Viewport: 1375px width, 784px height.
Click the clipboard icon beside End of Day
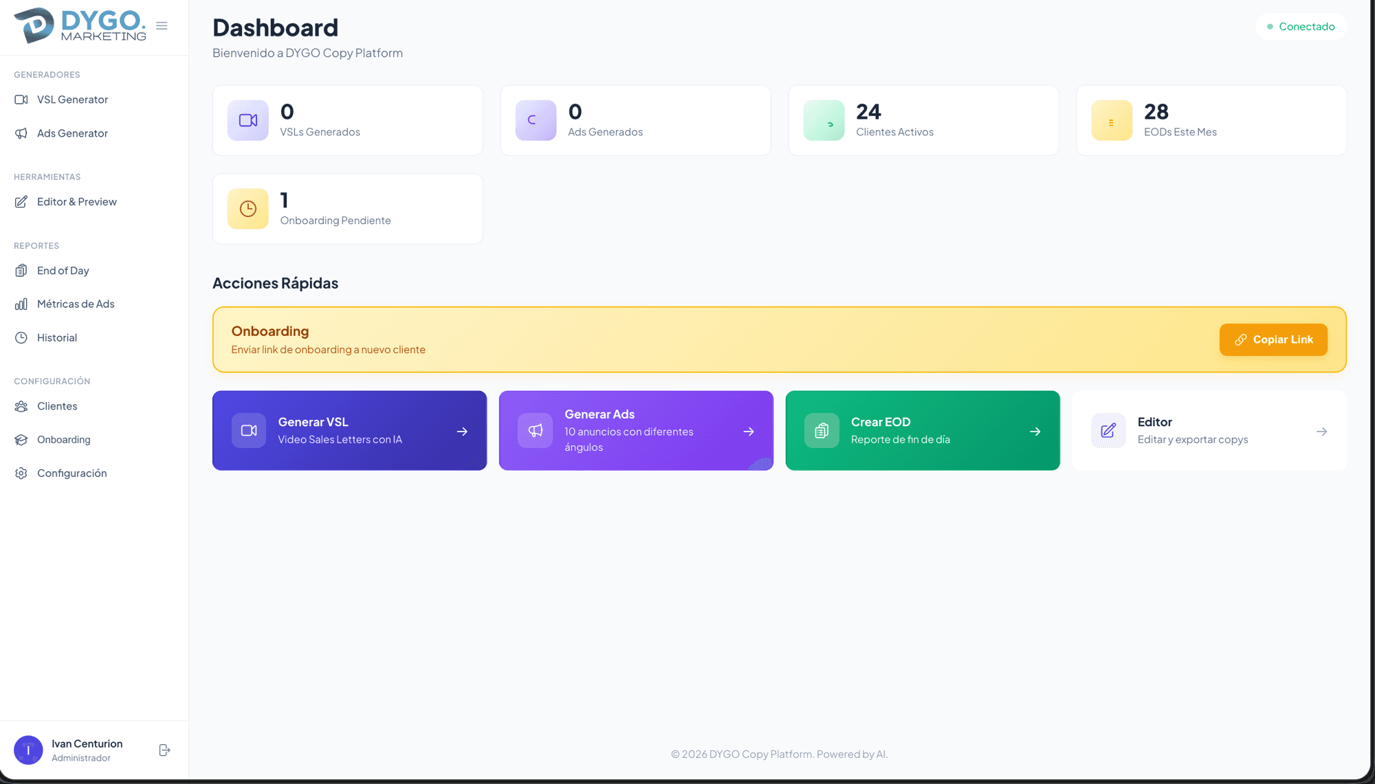click(21, 271)
